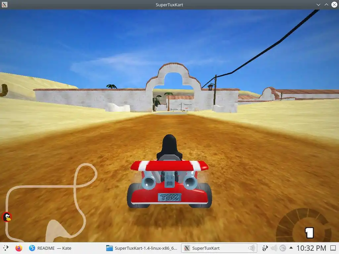Minimize the SuperTuxKart window
This screenshot has height=254, width=339.
pos(318,5)
